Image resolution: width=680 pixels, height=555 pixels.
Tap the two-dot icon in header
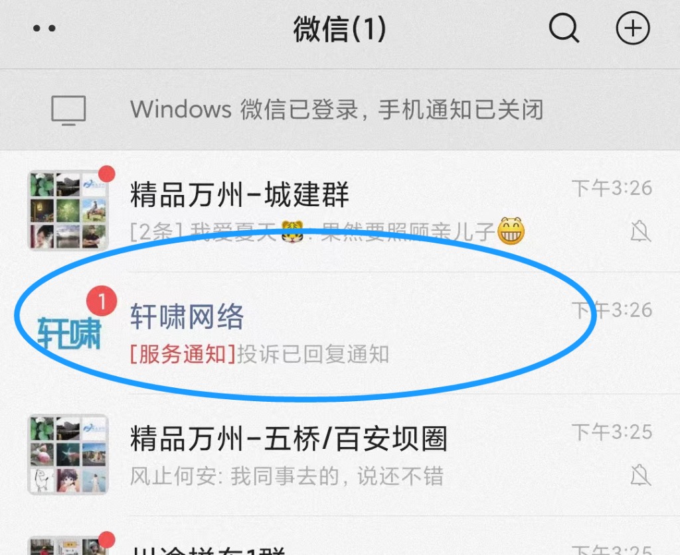44,29
